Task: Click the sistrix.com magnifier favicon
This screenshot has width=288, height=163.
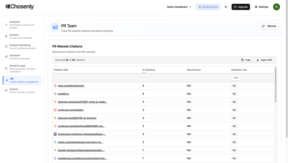Action: (x=55, y=142)
